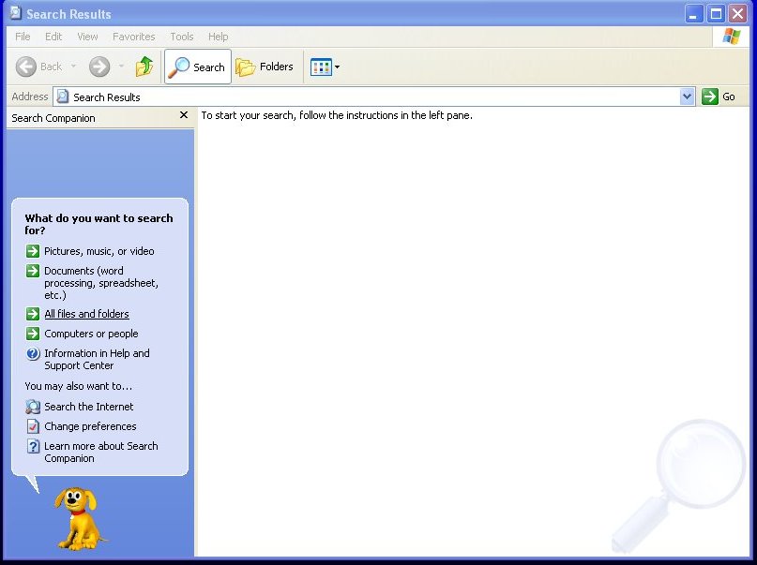Close the Search Results window
The height and width of the screenshot is (565, 757).
click(x=737, y=13)
